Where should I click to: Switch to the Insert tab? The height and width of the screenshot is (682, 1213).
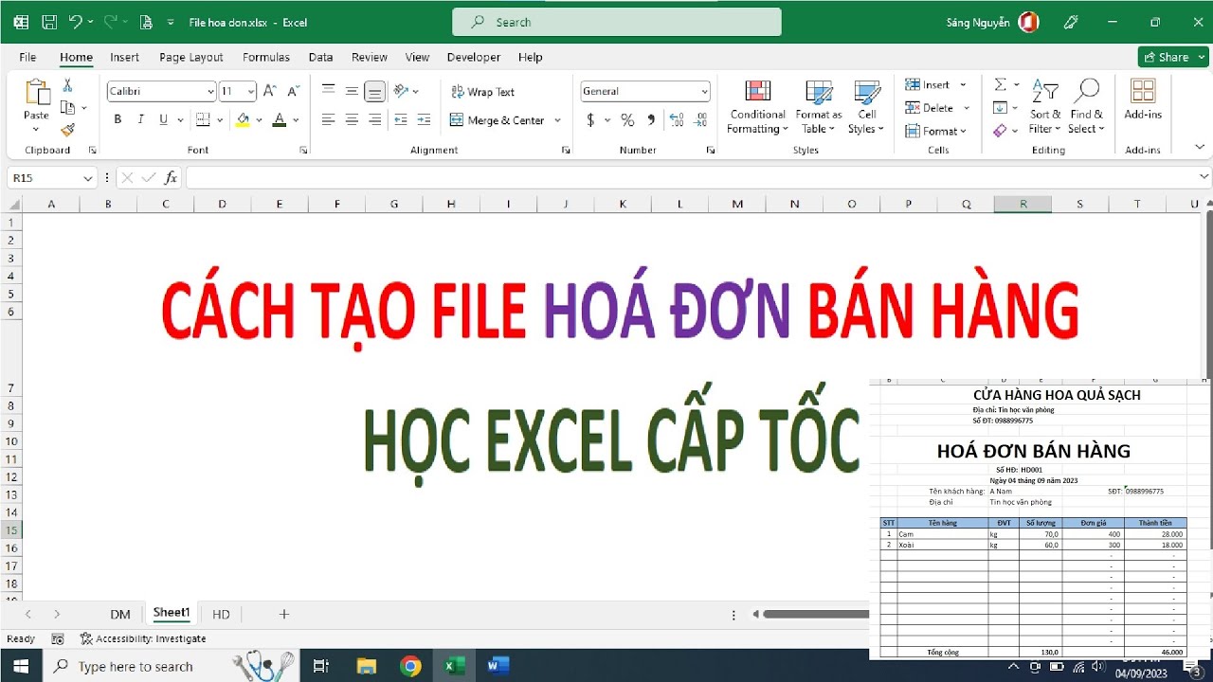pyautogui.click(x=124, y=57)
